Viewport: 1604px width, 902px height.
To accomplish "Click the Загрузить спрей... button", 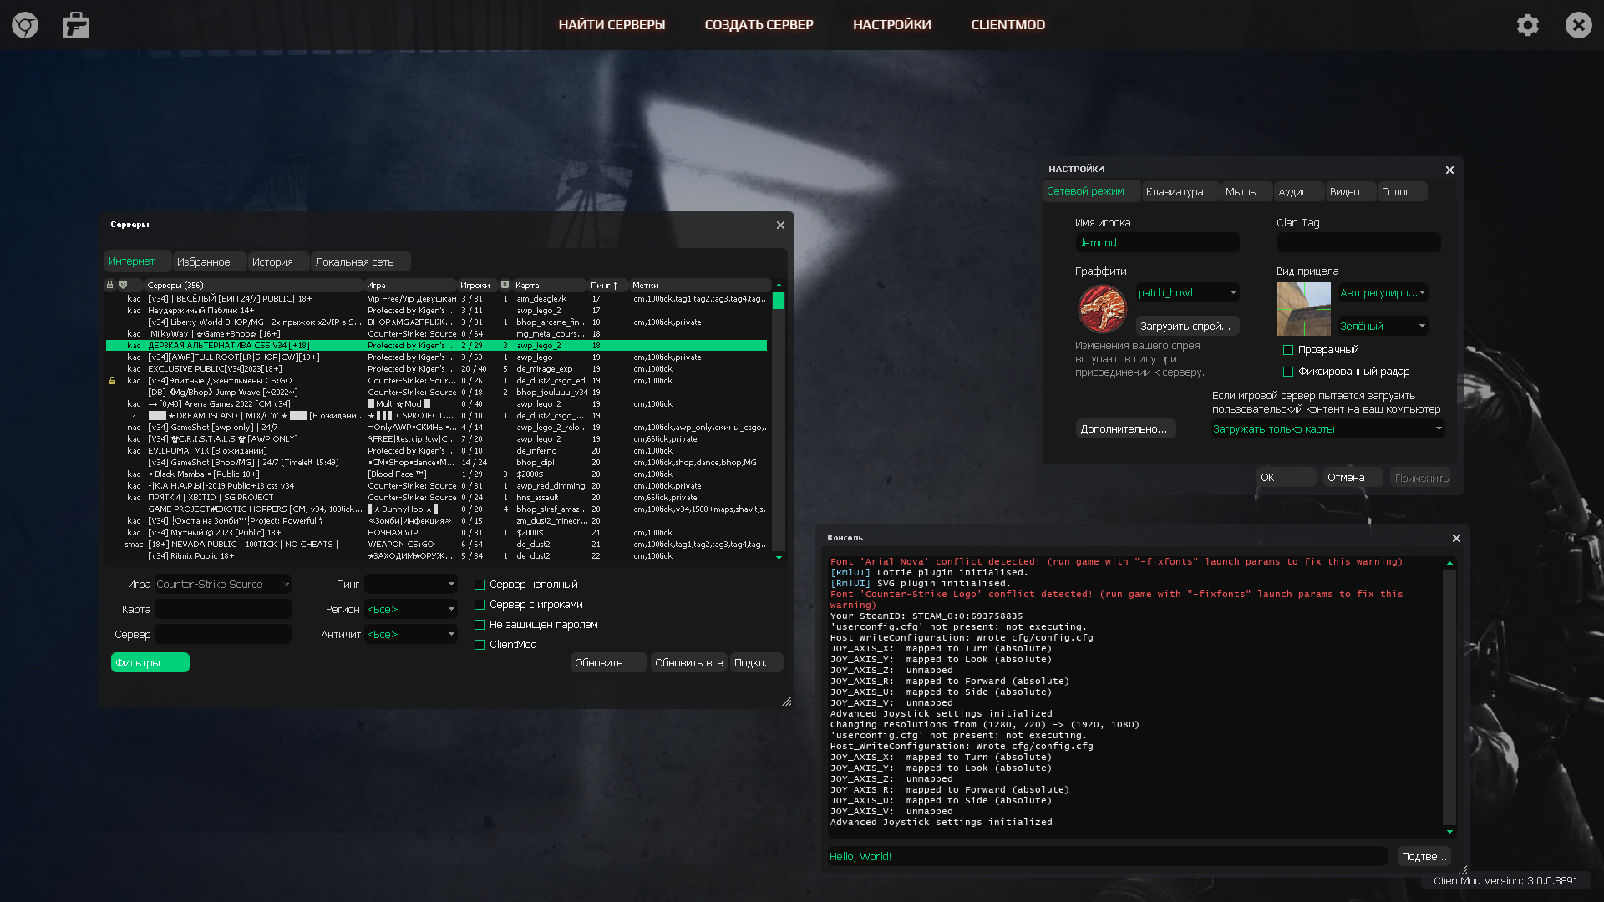I will (x=1187, y=326).
